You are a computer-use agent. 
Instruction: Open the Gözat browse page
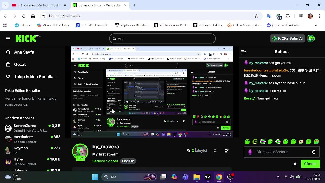(x=16, y=64)
